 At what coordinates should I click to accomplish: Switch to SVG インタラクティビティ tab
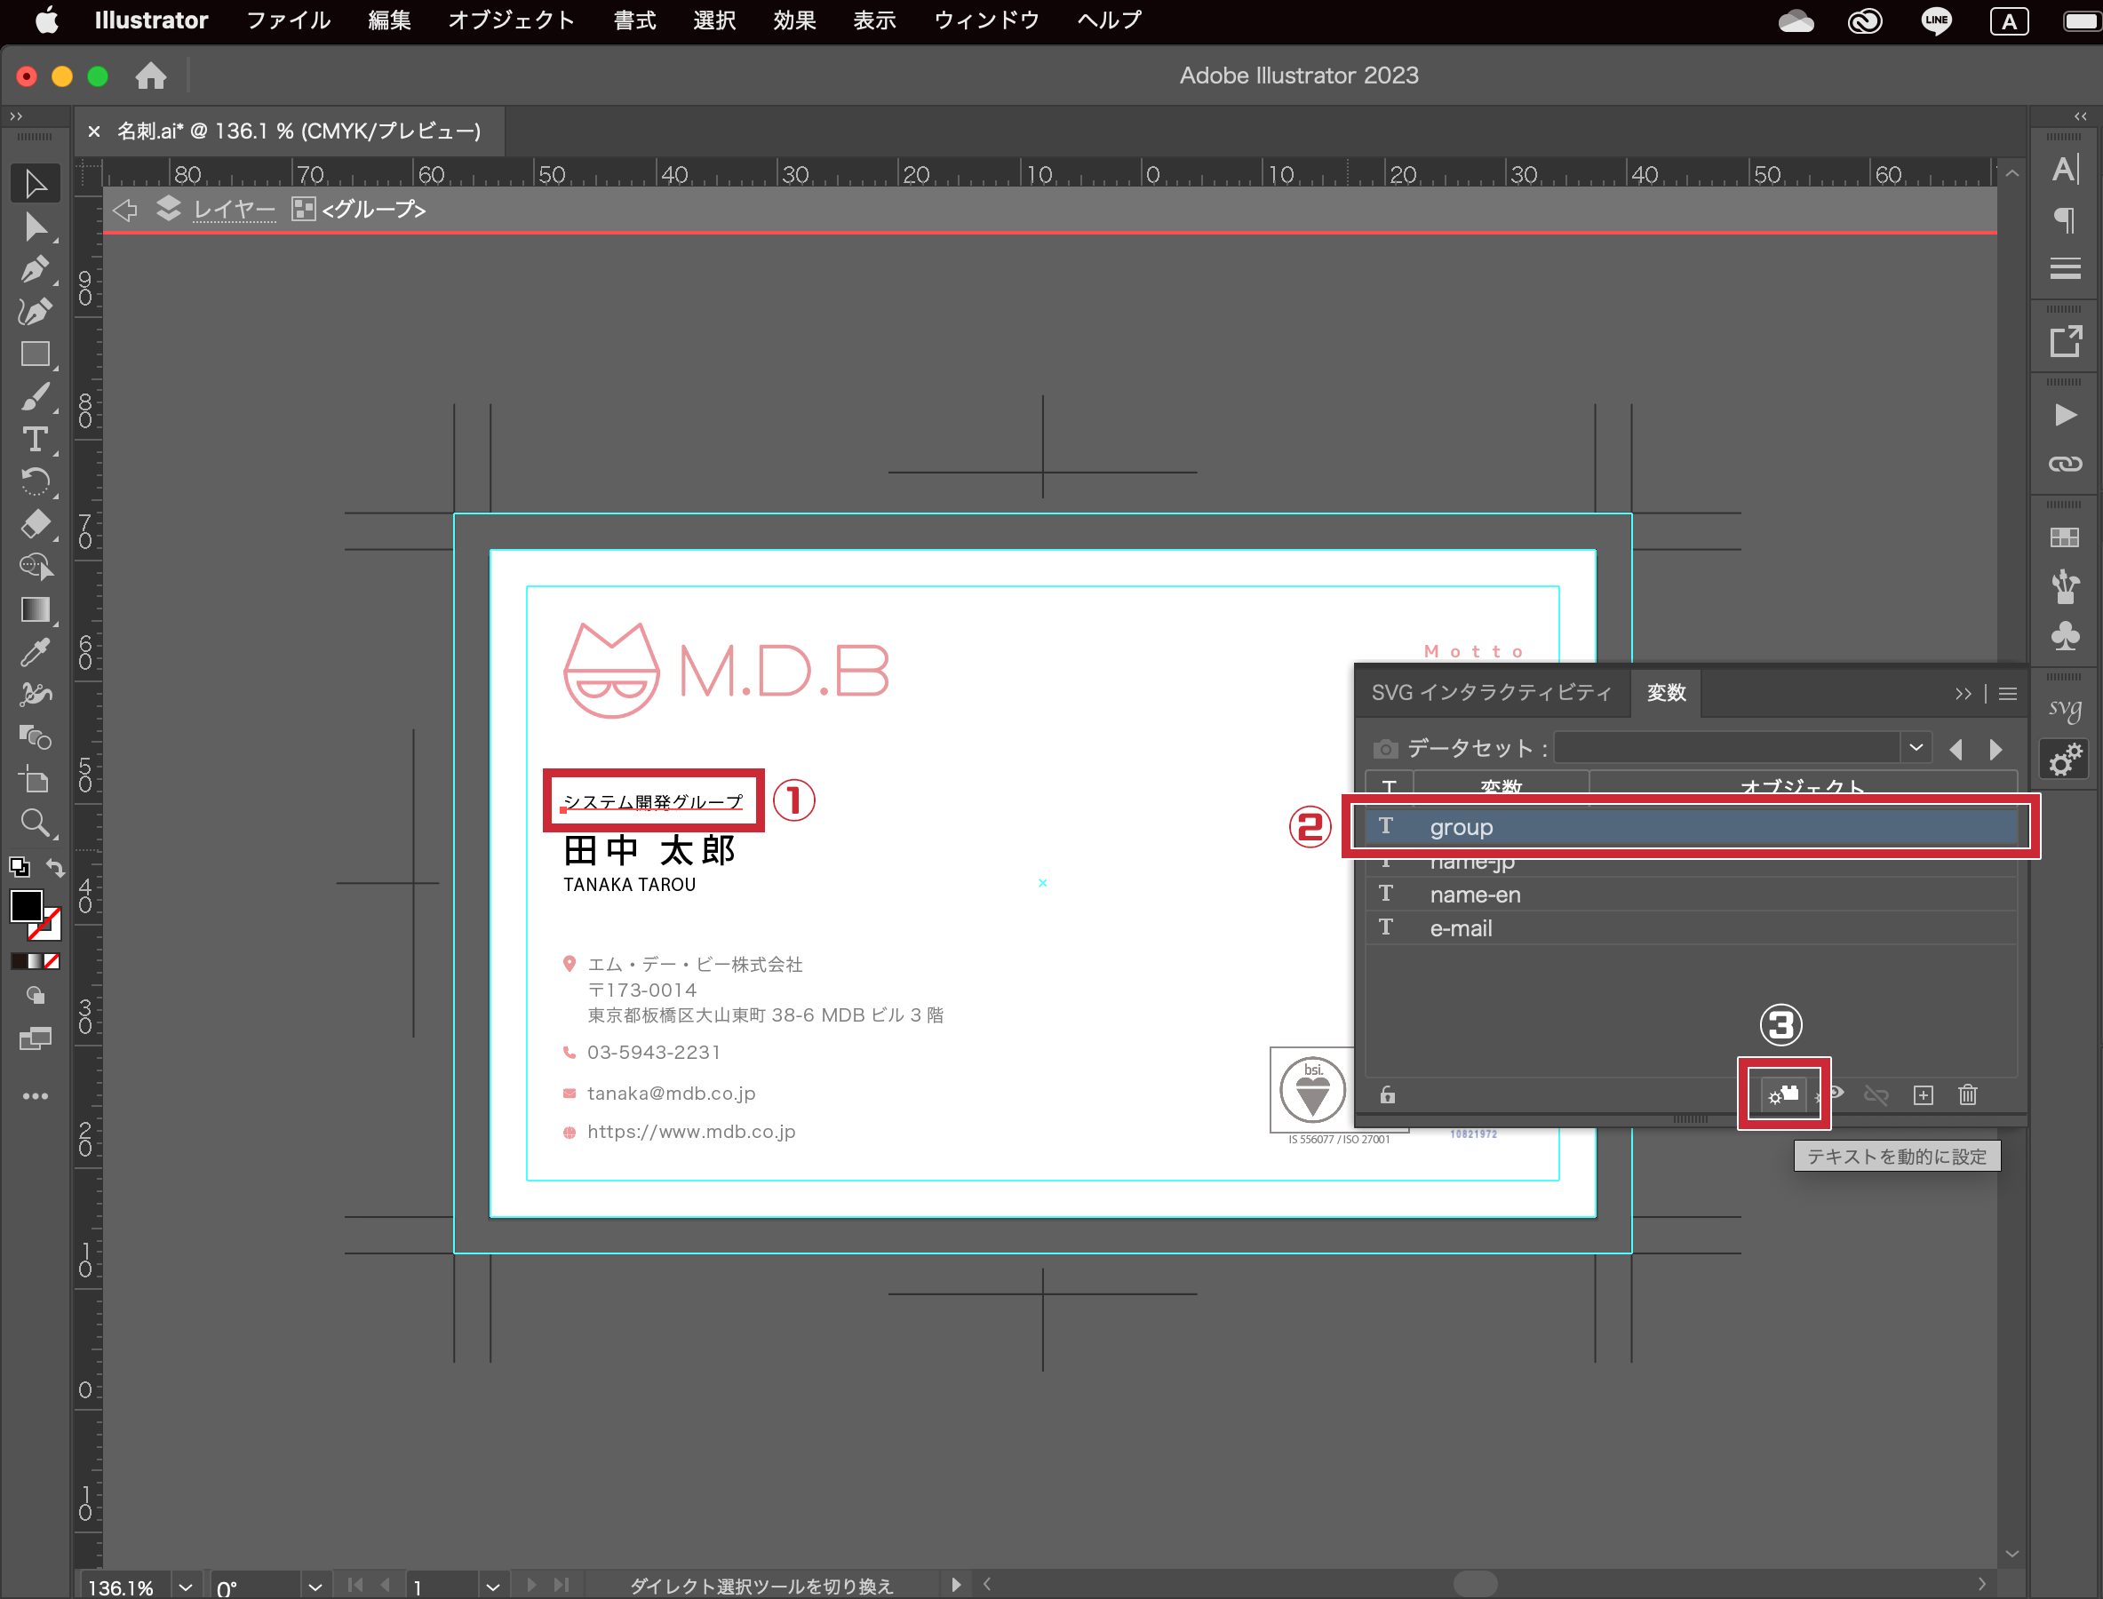pos(1491,693)
